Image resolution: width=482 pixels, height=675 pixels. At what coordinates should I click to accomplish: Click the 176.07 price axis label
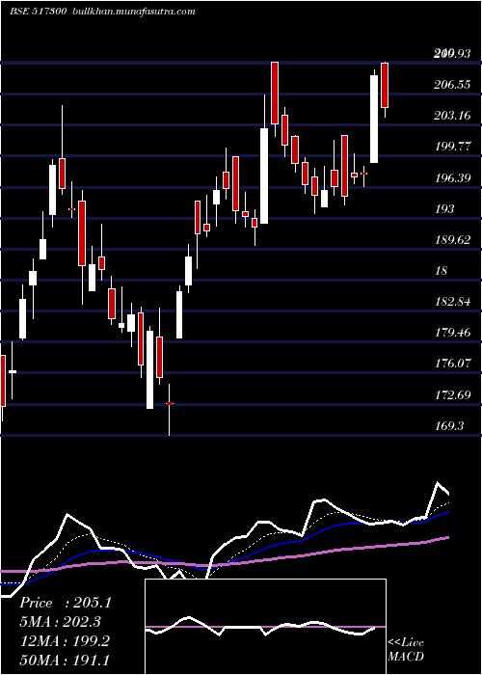click(x=452, y=364)
